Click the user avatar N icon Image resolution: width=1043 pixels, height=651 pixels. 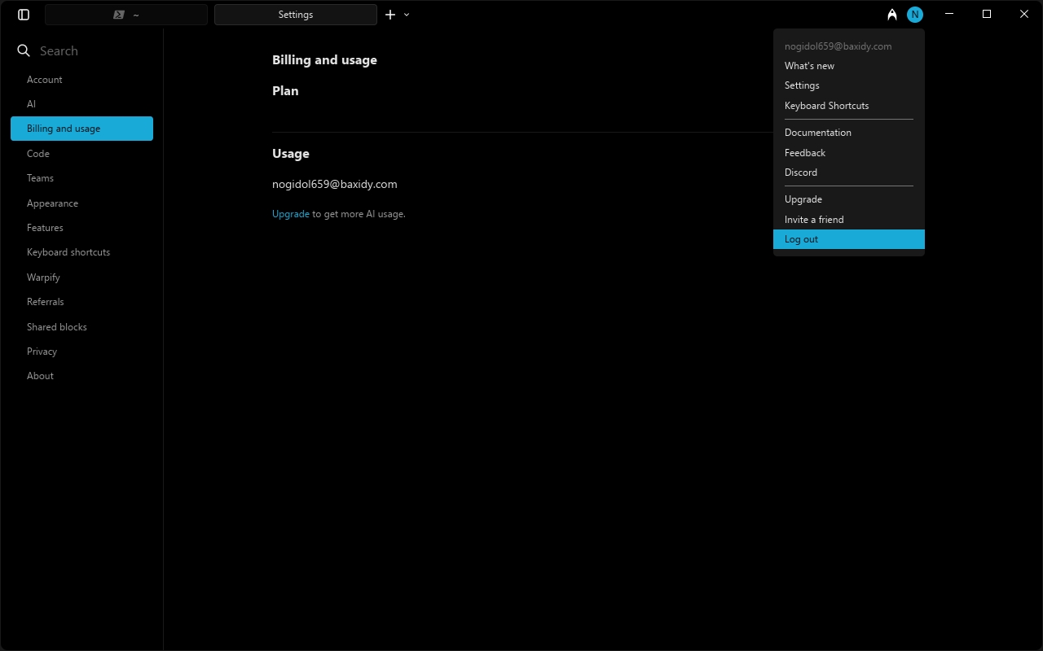click(915, 15)
